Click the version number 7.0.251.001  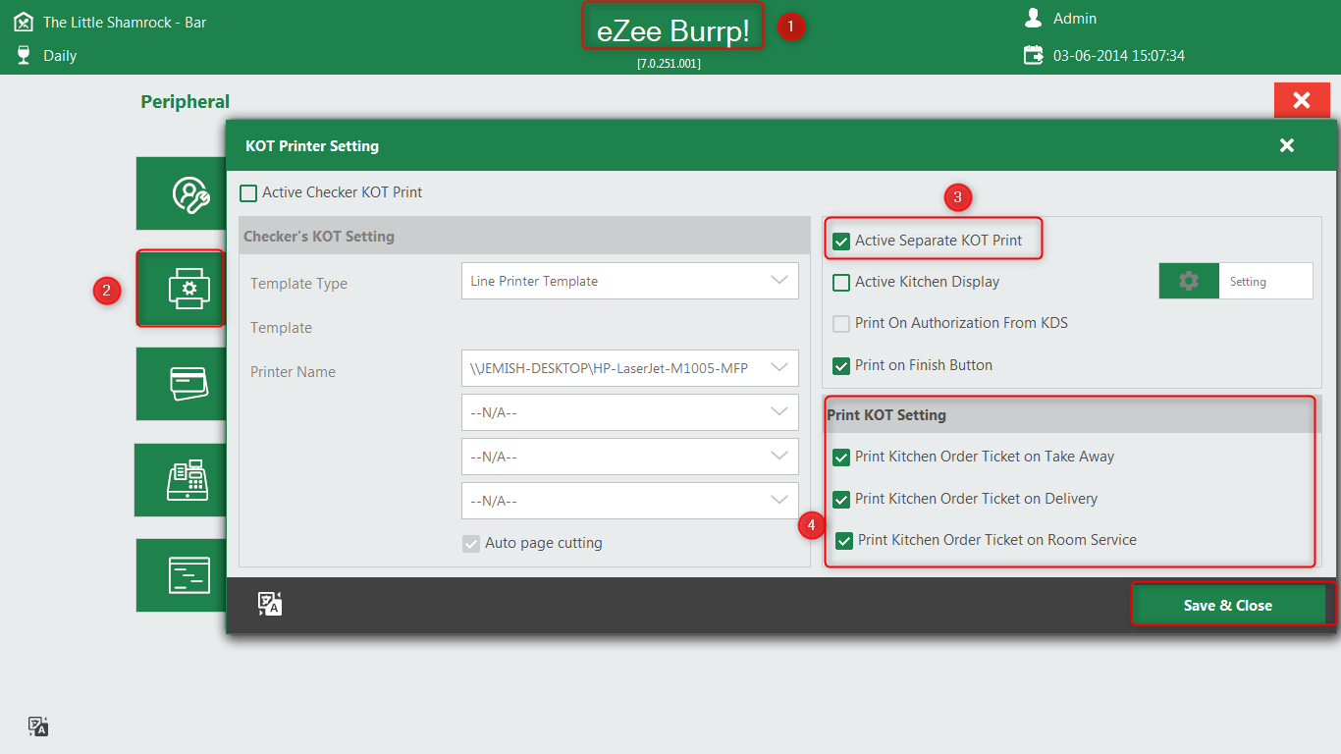click(669, 64)
